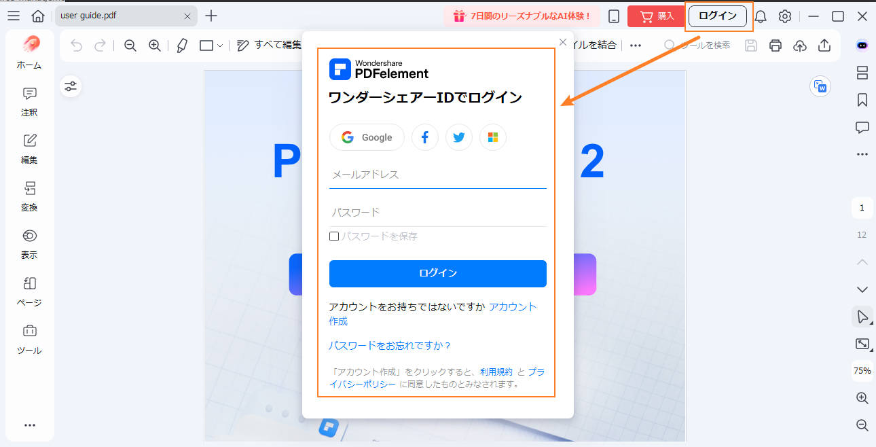This screenshot has height=447, width=876.
Task: Open the アカウント作成 link
Action: point(511,306)
